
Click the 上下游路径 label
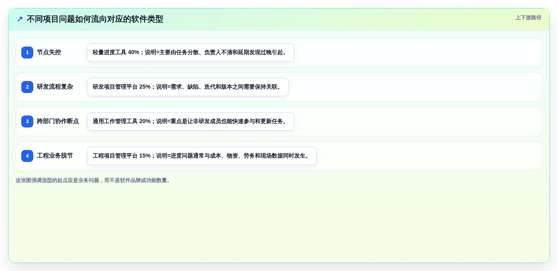coord(528,18)
